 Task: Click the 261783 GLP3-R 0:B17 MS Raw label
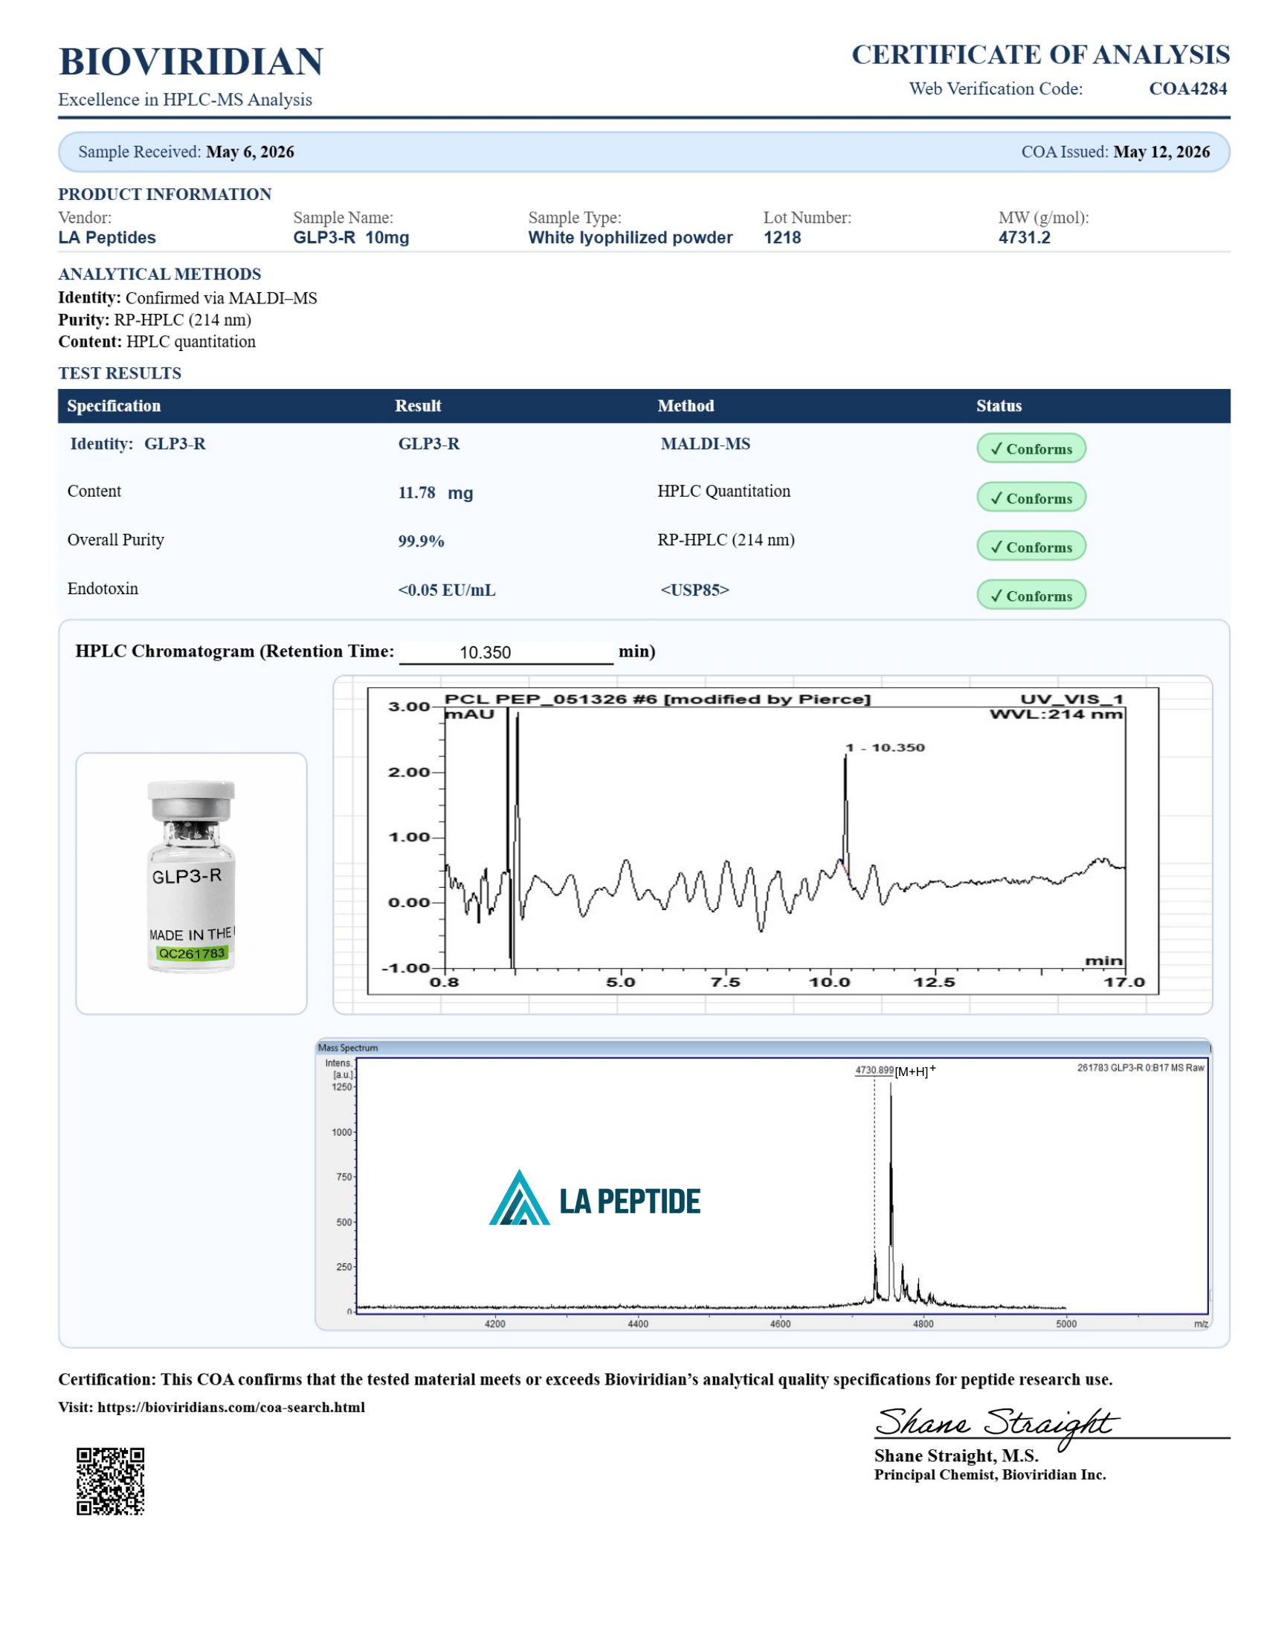point(1140,1067)
